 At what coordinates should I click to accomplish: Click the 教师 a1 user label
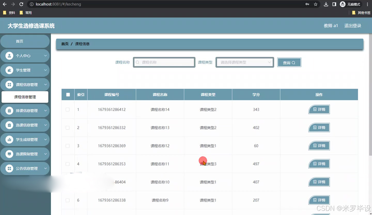pos(331,26)
